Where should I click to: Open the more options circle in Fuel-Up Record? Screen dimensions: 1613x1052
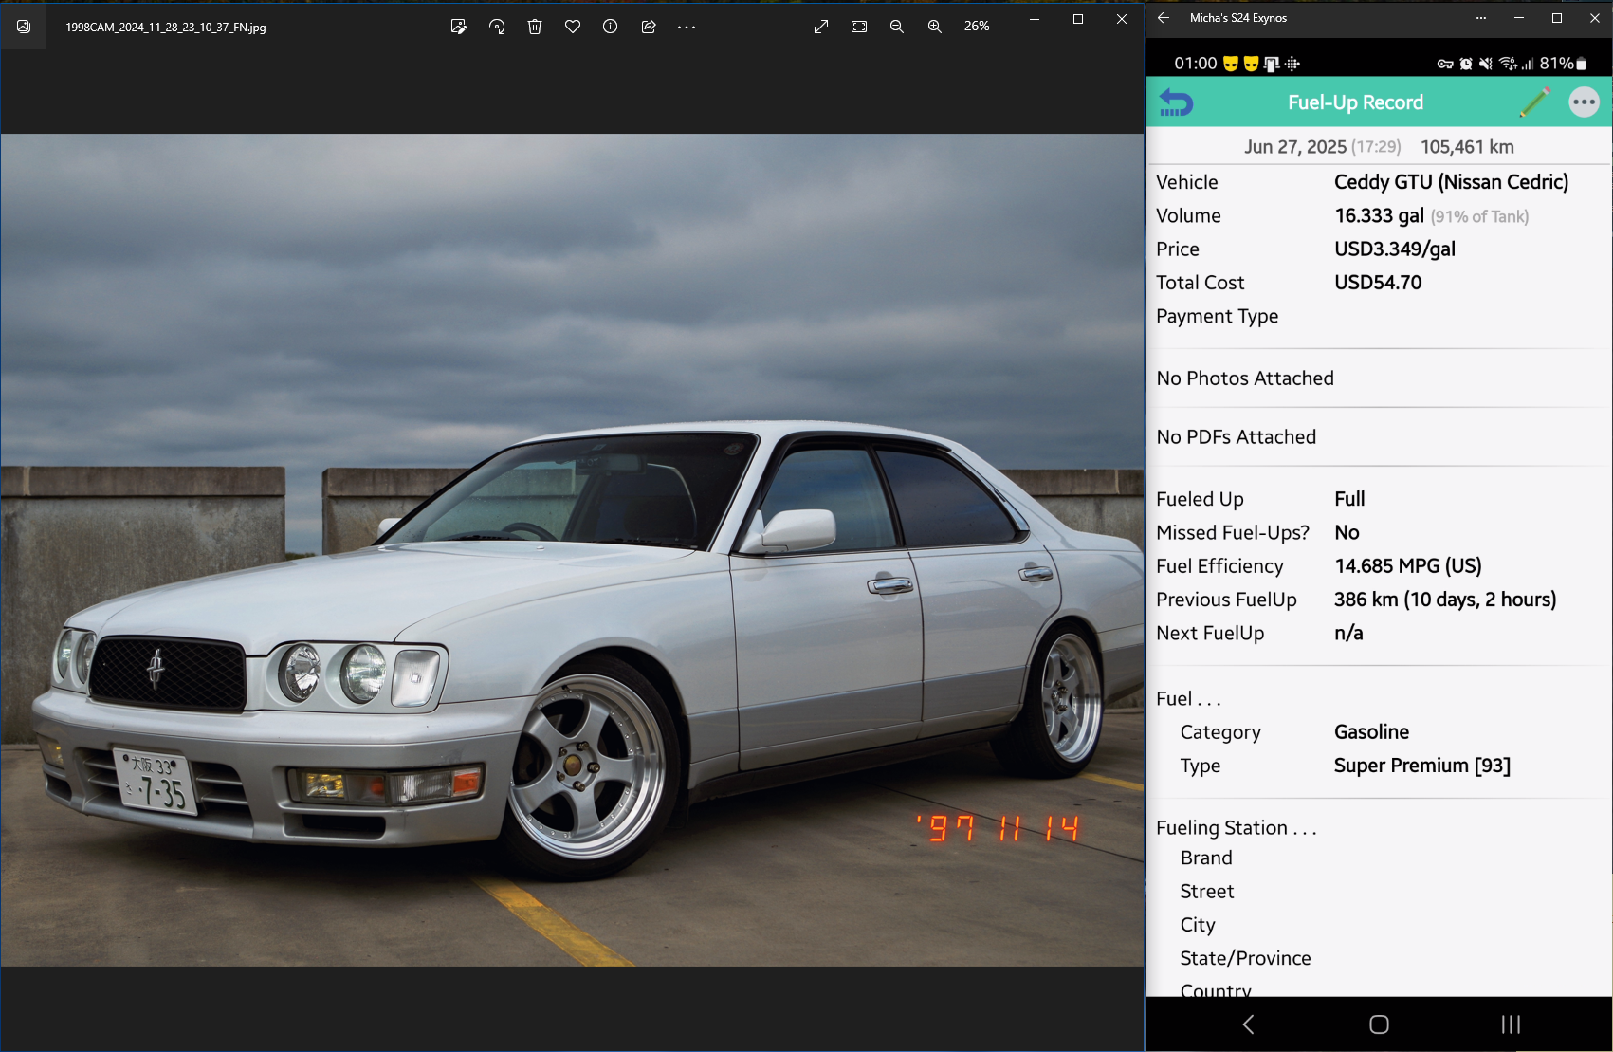[1584, 102]
